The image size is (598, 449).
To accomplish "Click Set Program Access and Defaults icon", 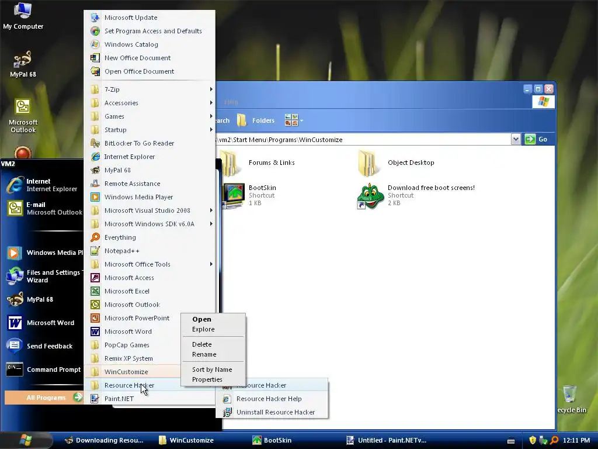I will pyautogui.click(x=95, y=31).
